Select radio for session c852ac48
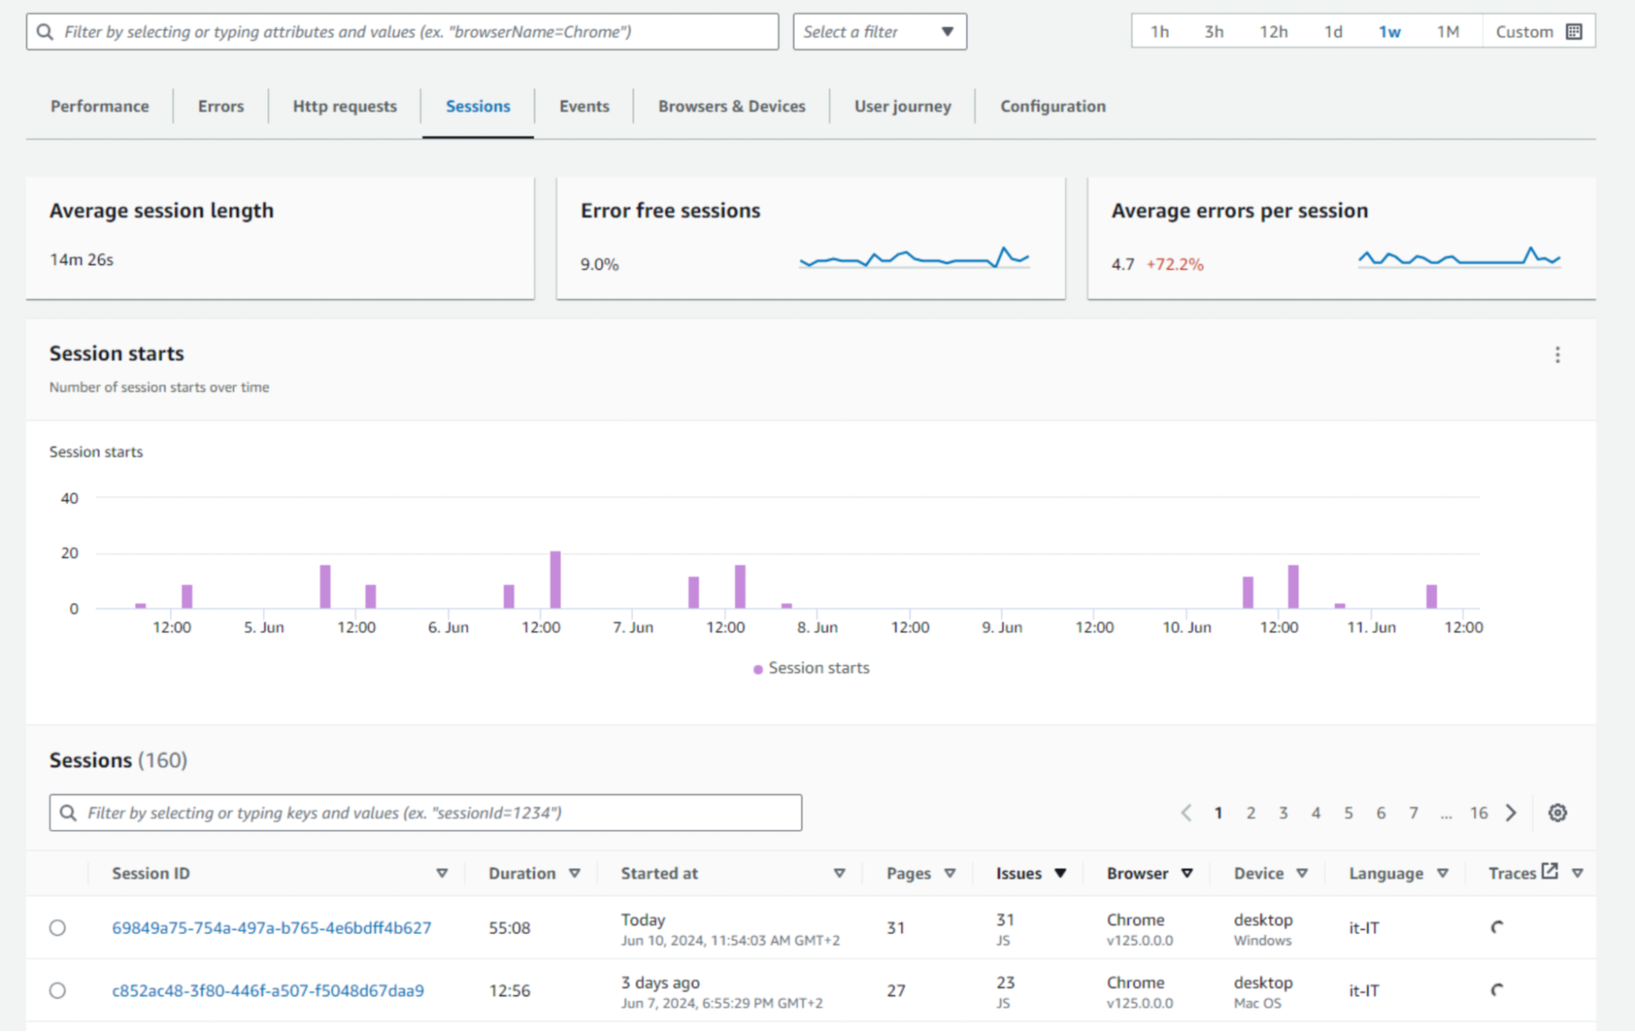Image resolution: width=1635 pixels, height=1032 pixels. pos(57,991)
